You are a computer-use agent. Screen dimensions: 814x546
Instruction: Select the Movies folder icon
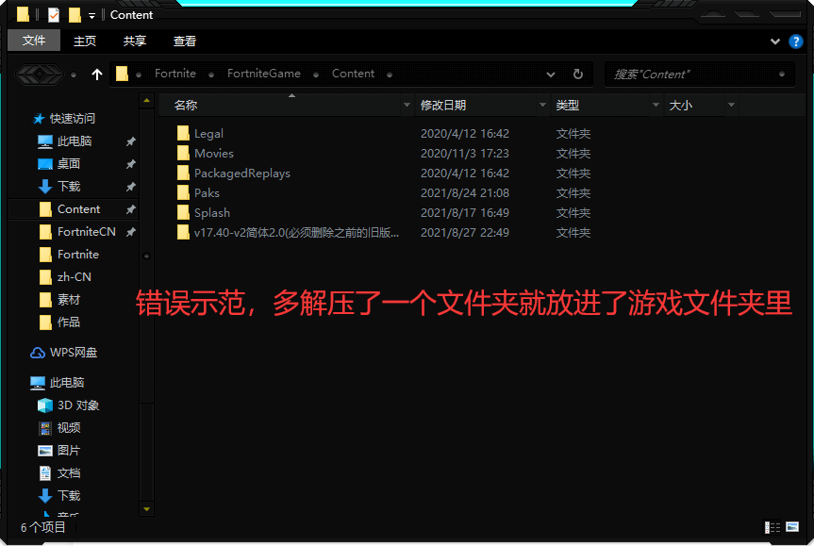(183, 153)
